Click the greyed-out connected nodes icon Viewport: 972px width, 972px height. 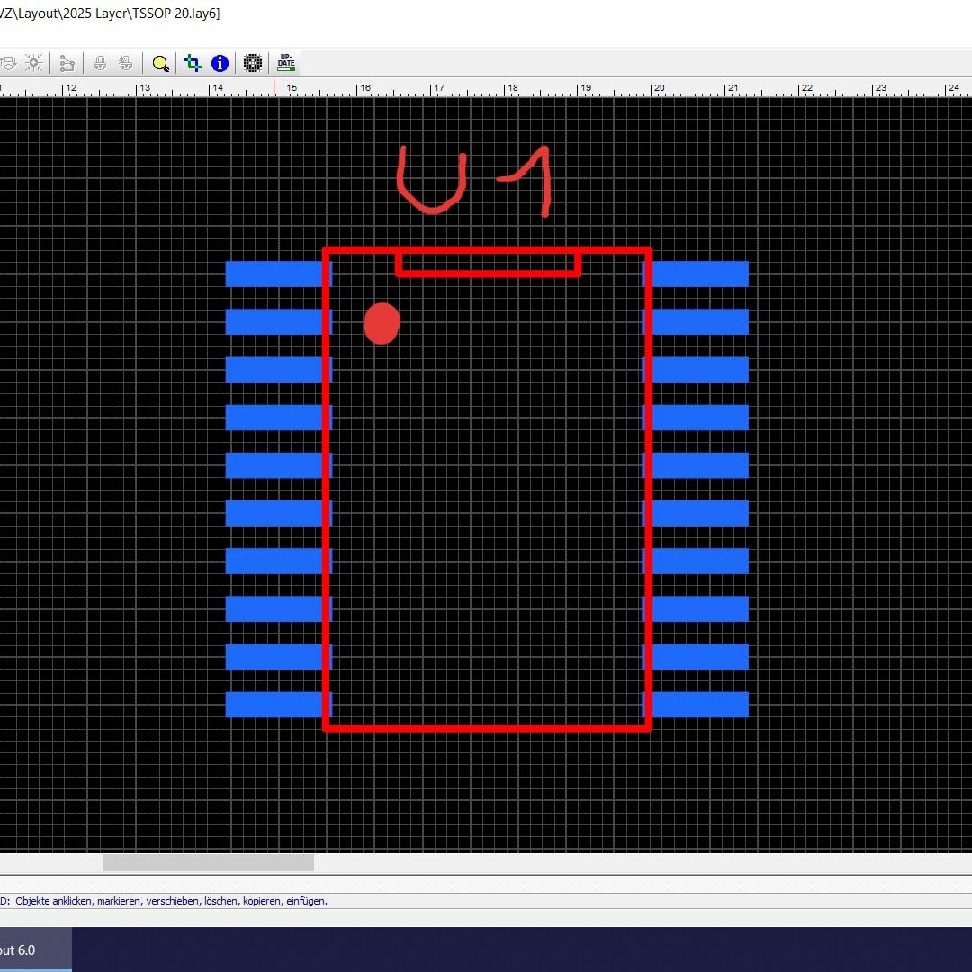click(x=67, y=63)
